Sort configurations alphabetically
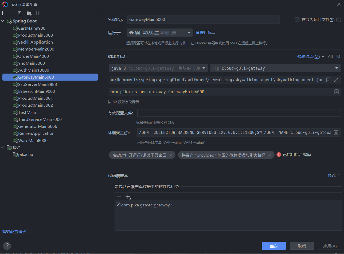 pos(37,13)
